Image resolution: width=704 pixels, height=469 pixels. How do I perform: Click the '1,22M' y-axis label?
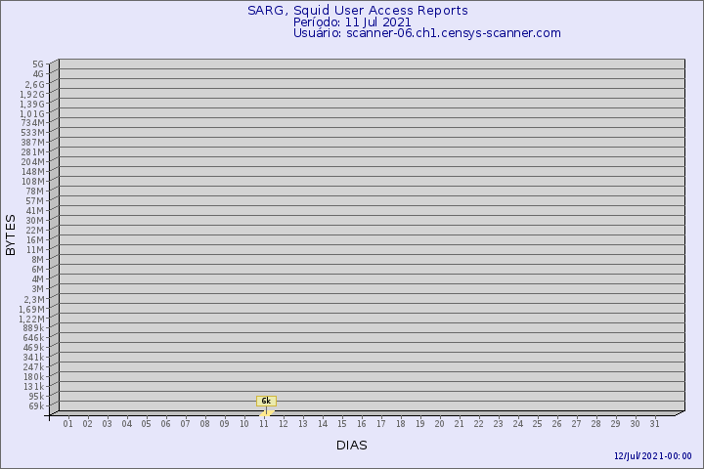pyautogui.click(x=32, y=320)
